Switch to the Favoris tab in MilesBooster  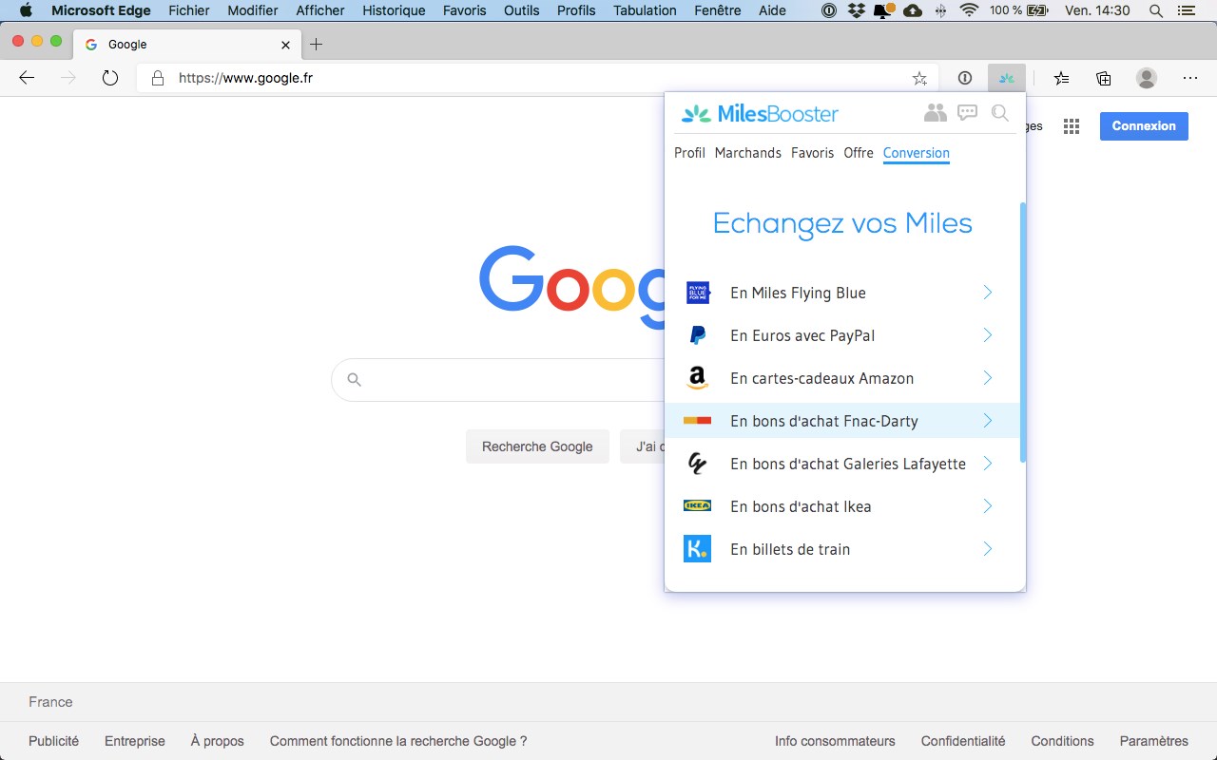[812, 153]
